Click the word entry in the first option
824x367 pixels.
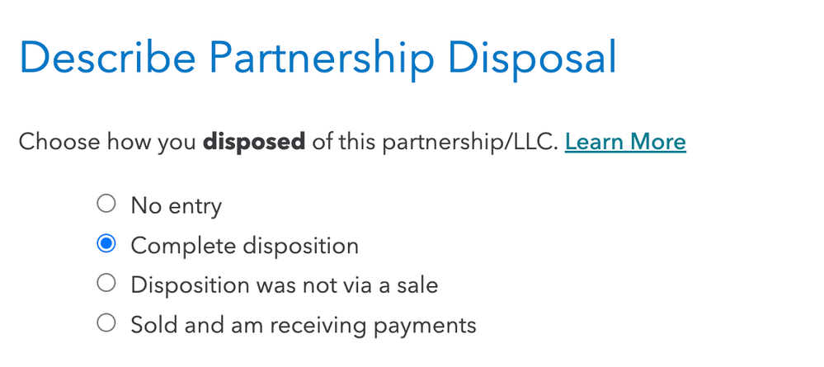pyautogui.click(x=195, y=207)
